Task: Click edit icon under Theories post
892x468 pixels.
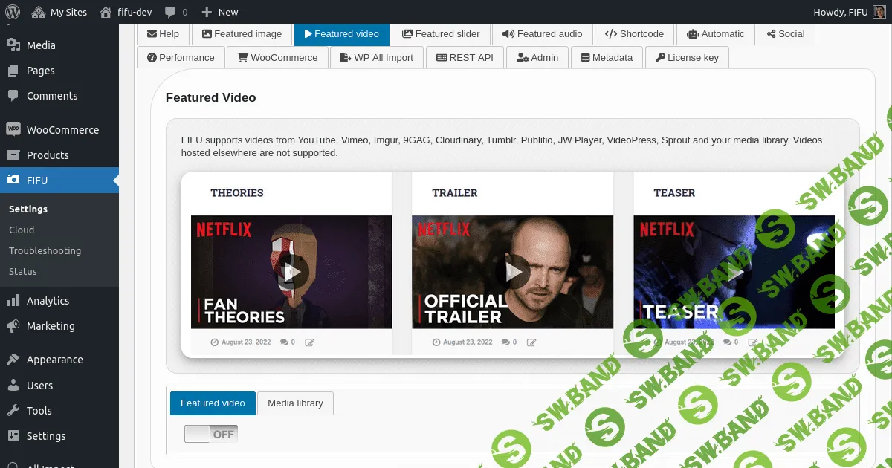Action: tap(310, 342)
